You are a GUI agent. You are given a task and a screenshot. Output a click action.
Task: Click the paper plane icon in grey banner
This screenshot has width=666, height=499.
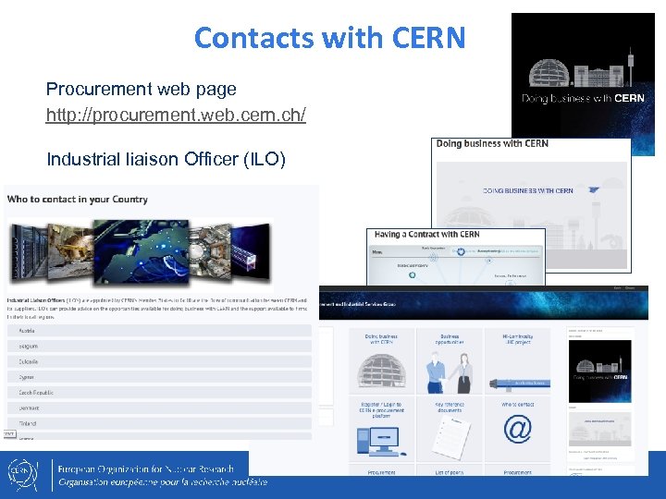[x=594, y=189]
